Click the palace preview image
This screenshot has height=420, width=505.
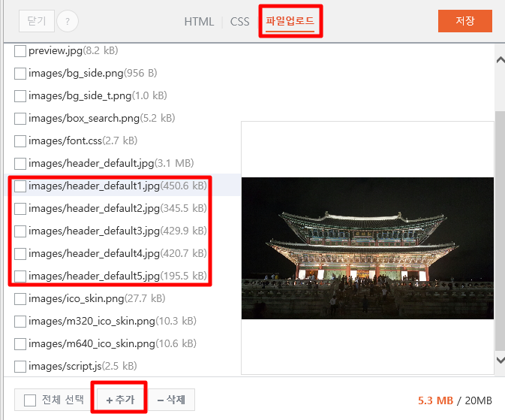pos(368,248)
